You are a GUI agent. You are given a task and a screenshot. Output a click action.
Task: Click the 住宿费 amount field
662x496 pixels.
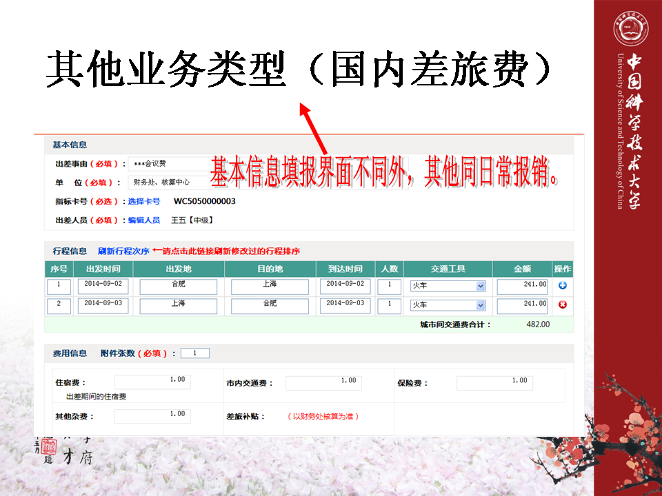click(x=152, y=382)
